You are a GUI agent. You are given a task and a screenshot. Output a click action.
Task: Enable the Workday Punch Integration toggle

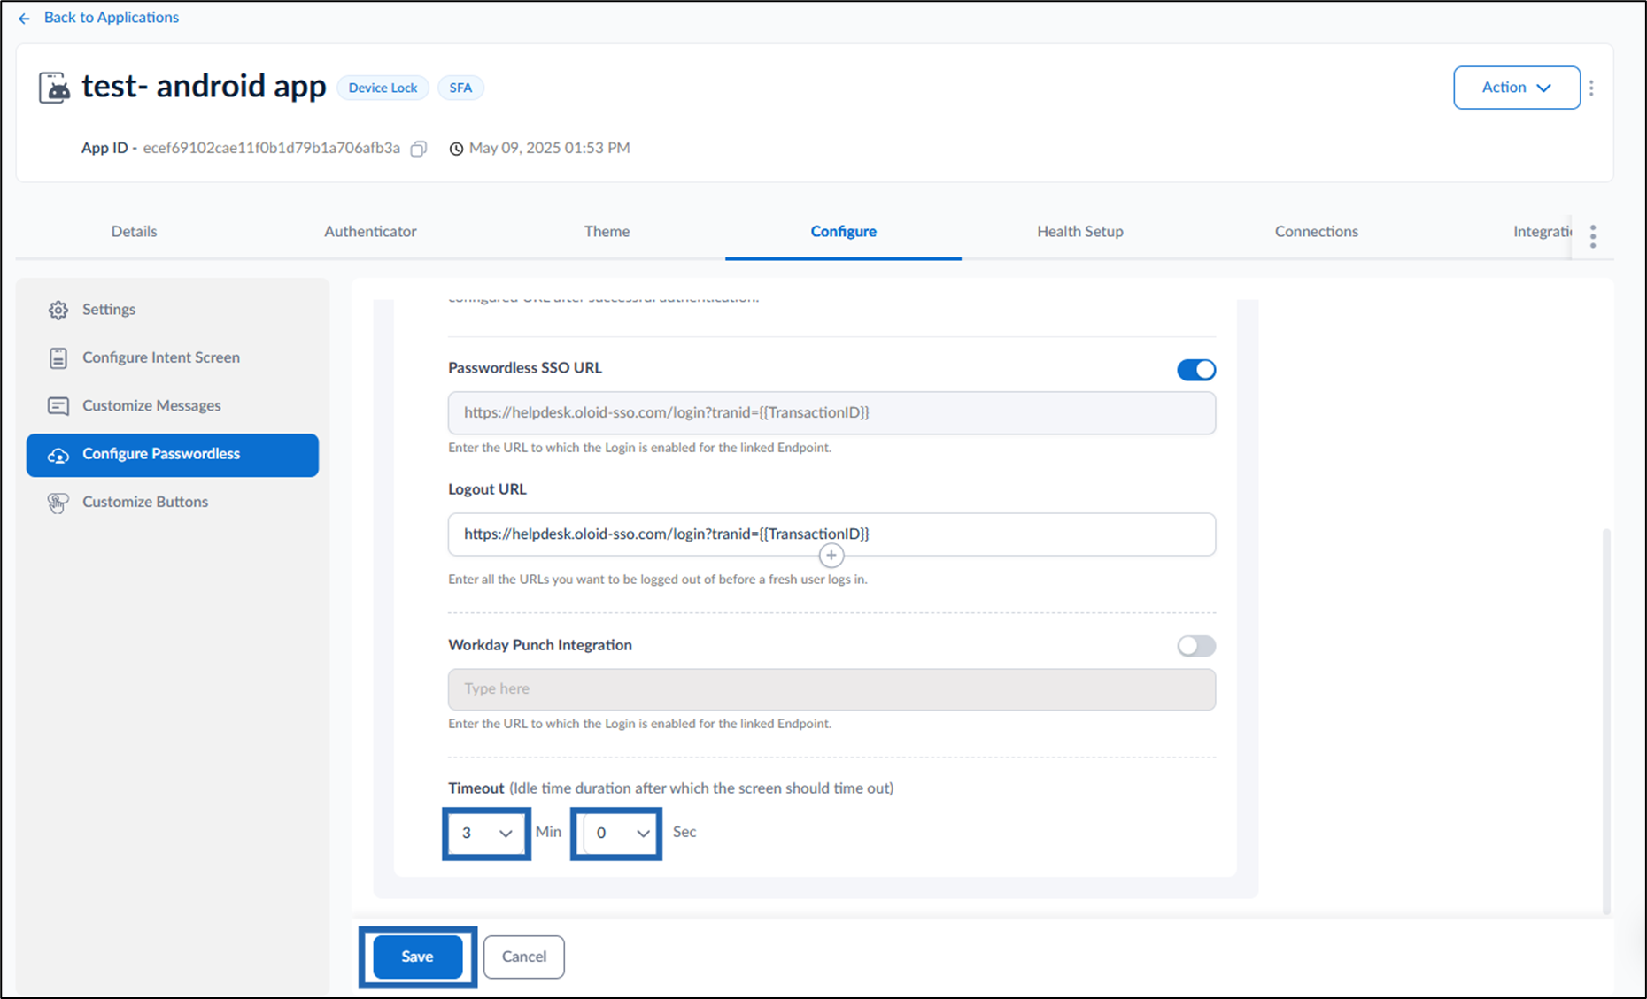click(1196, 646)
